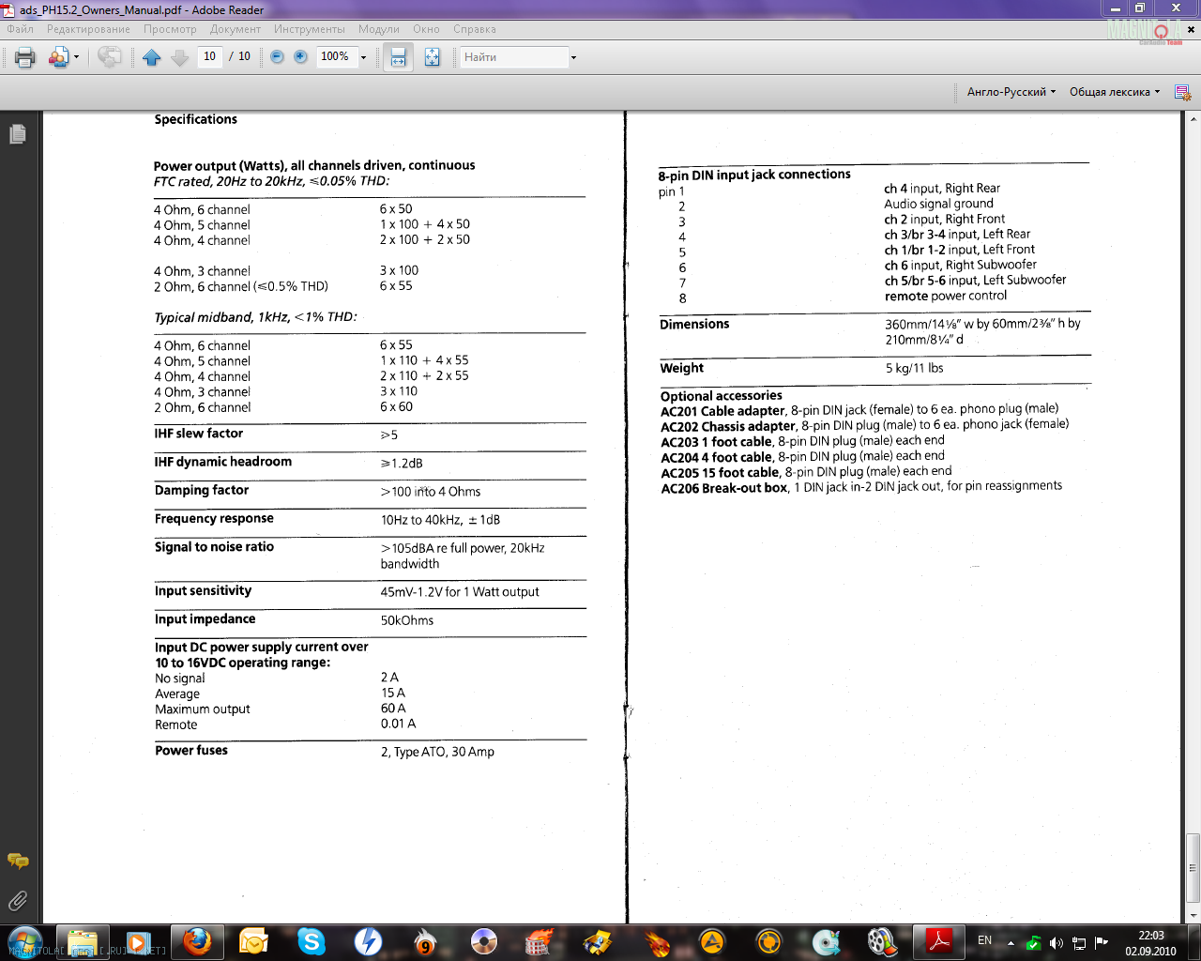Click the '8-pin DIN input jack connections' heading
This screenshot has width=1201, height=961.
pos(754,175)
